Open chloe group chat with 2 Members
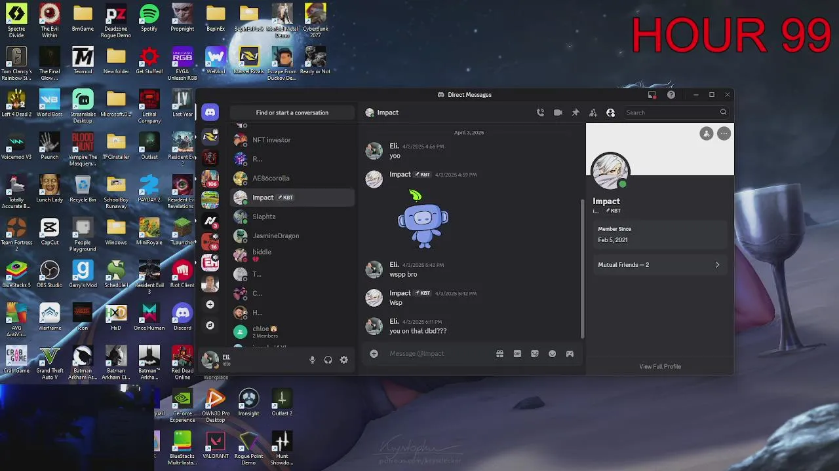This screenshot has width=839, height=471. coord(292,332)
